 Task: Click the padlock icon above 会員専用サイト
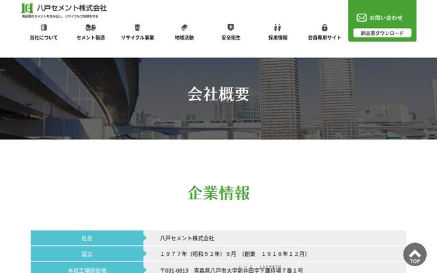click(324, 27)
